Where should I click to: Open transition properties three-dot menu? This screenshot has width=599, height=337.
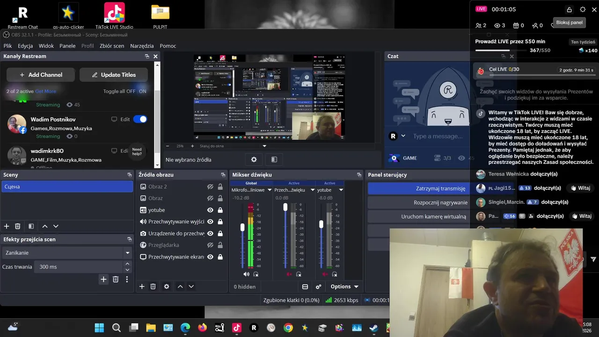click(127, 279)
